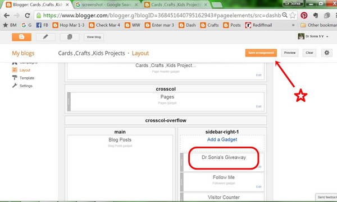
Task: Open the WW bookmark
Action: pyautogui.click(x=133, y=25)
